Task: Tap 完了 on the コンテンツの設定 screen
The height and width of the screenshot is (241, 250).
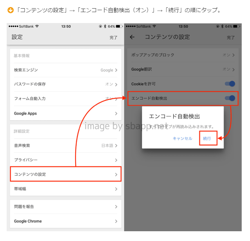Action: point(230,37)
